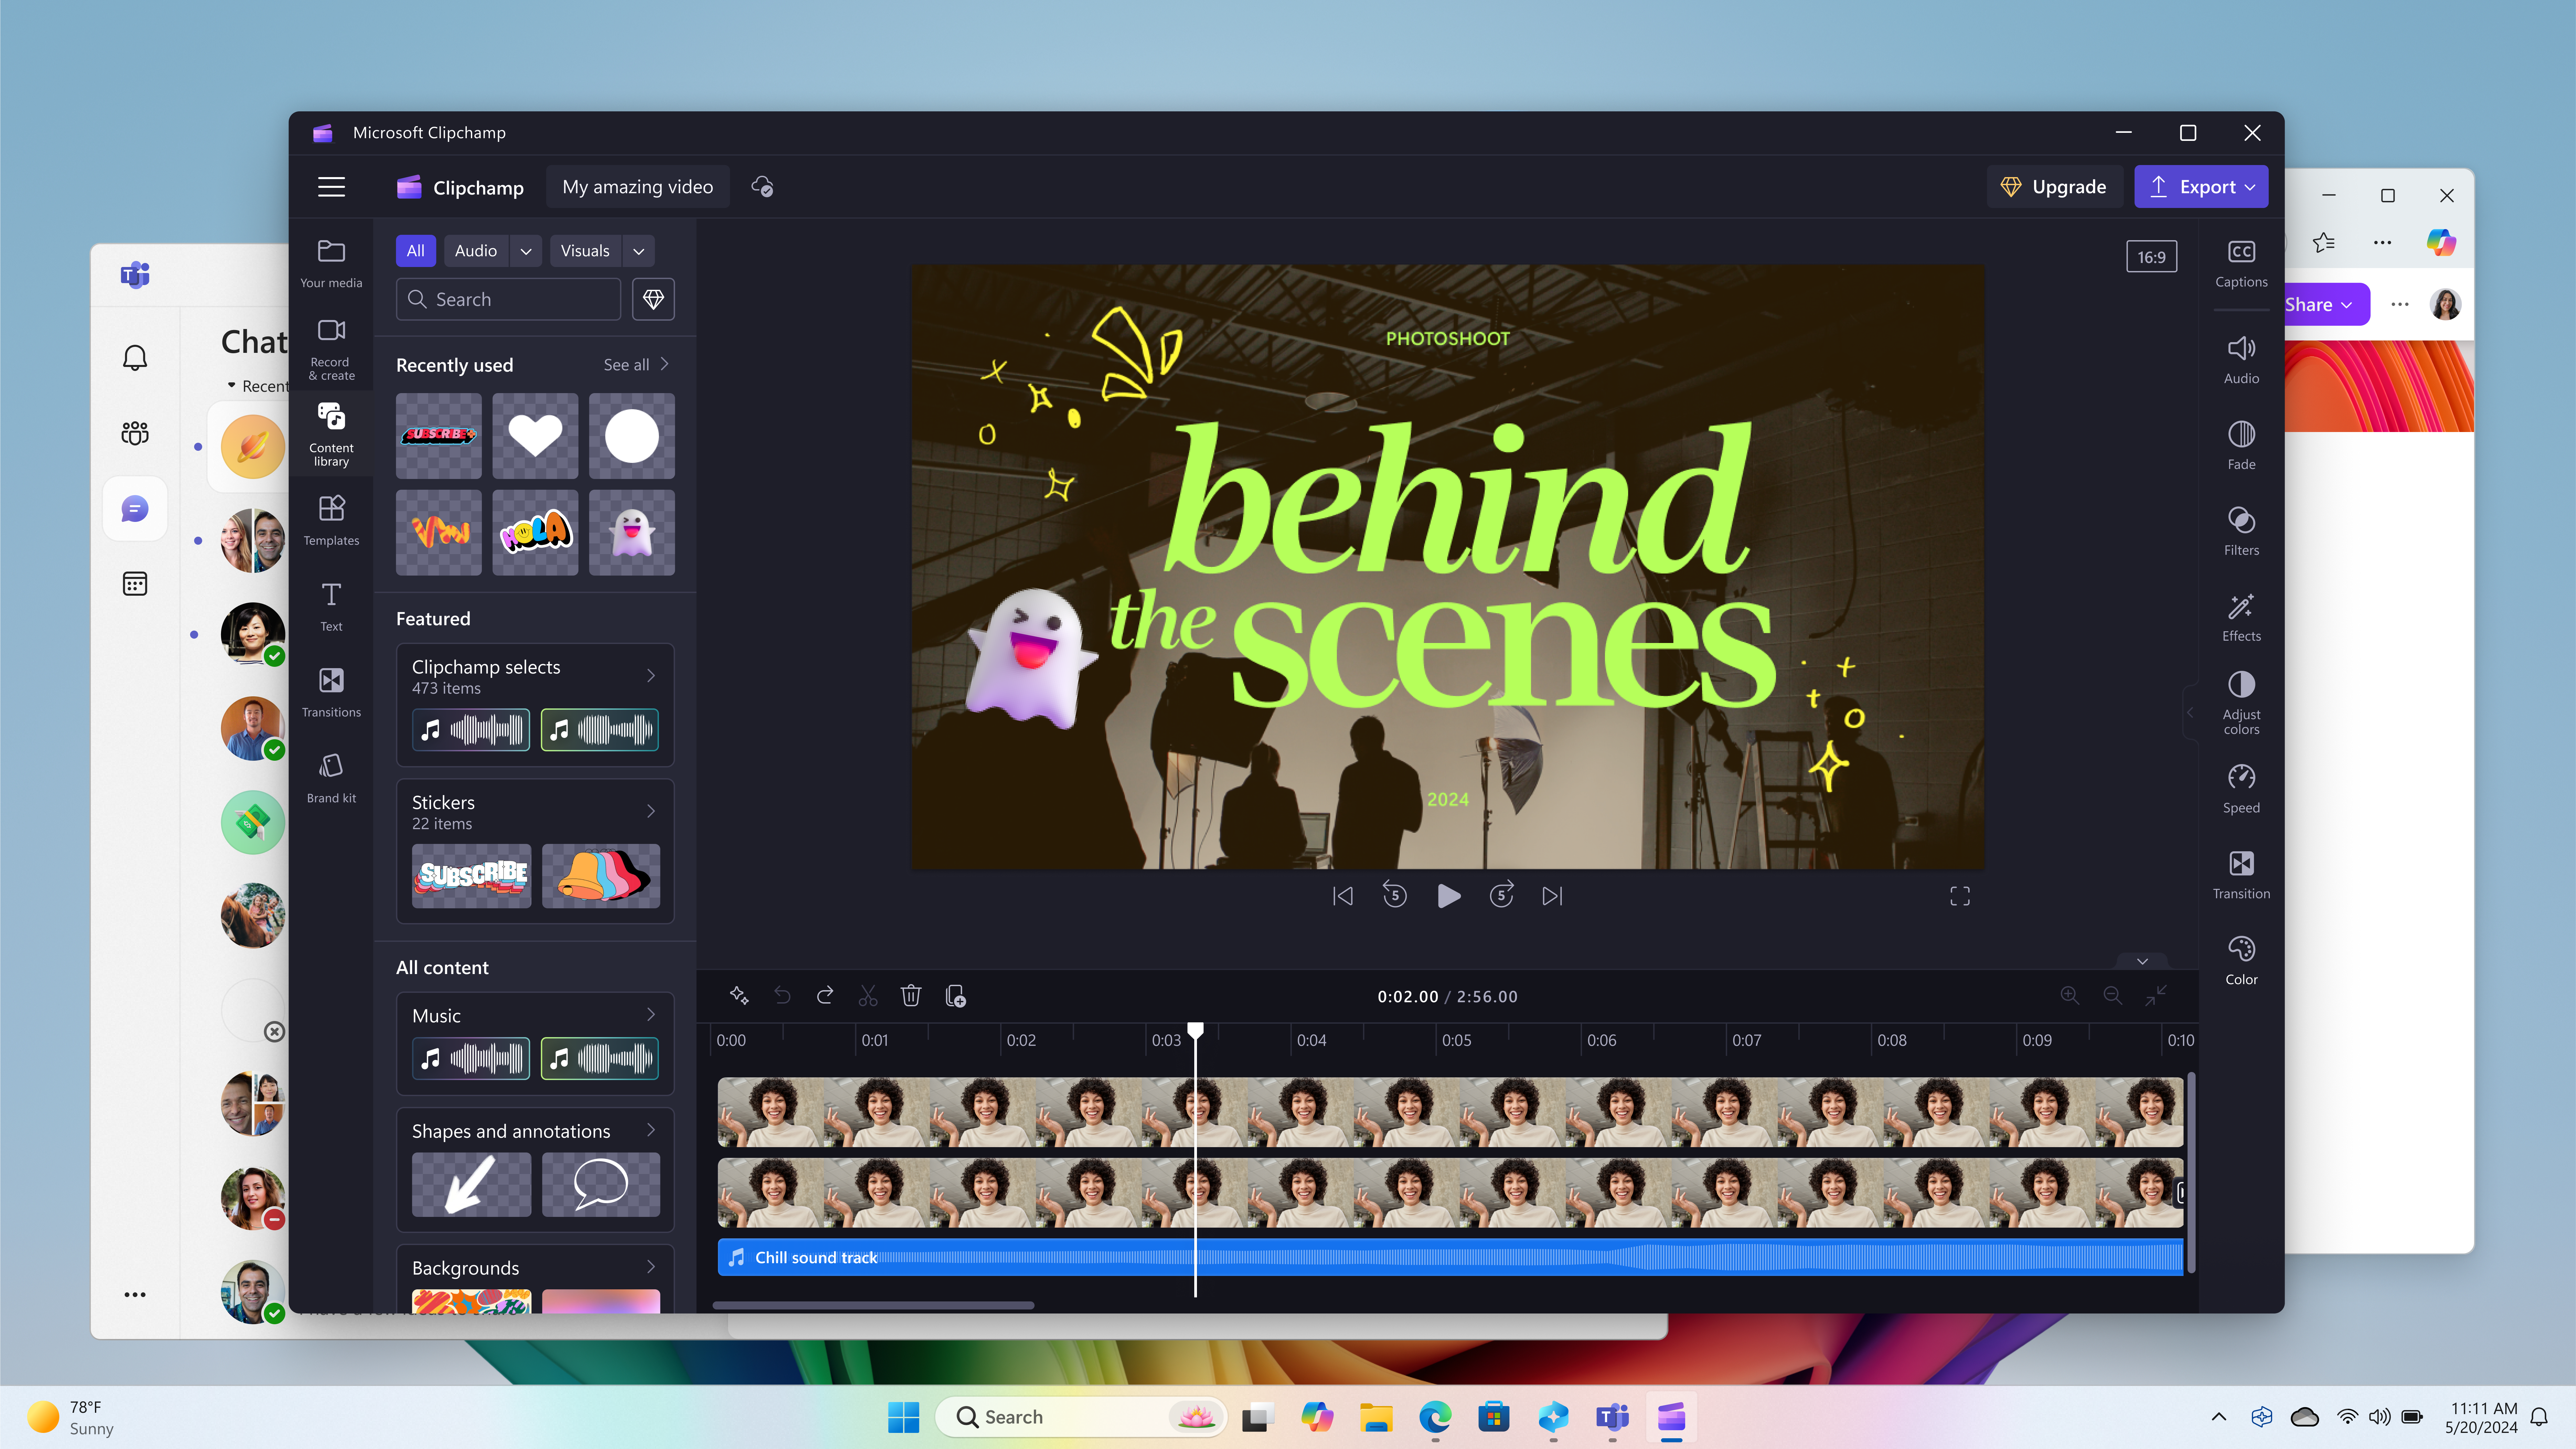Screen dimensions: 2576x1449
Task: Select the Visuals filter tab
Action: [x=585, y=251]
